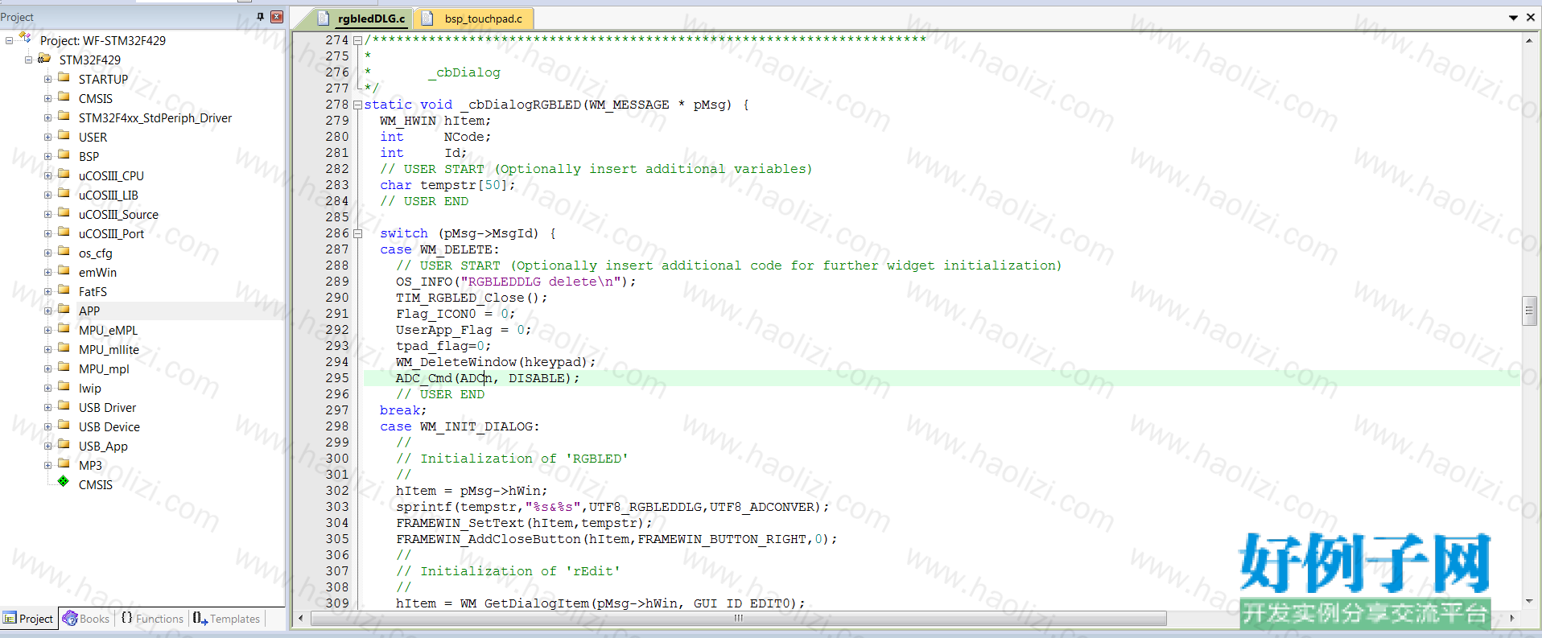Image resolution: width=1542 pixels, height=638 pixels.
Task: Click the FRAMEWIN_AddCloseButton line
Action: [616, 539]
